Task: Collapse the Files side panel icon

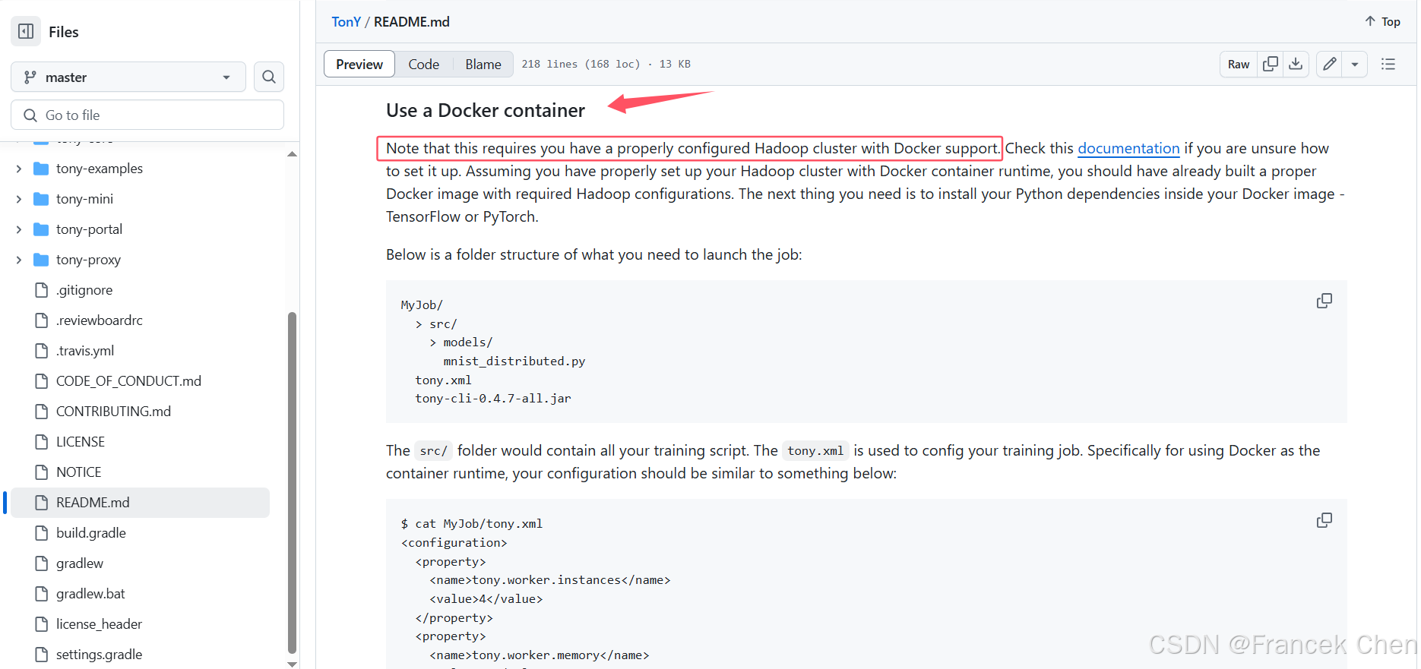Action: point(26,31)
